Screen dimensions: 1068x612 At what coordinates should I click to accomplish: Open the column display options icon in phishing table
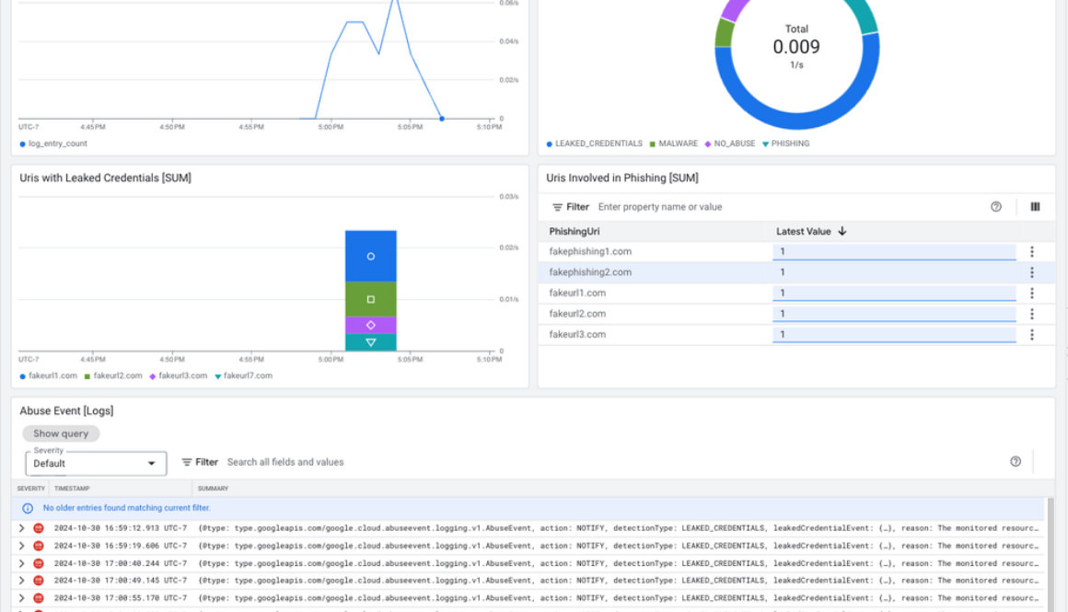tap(1035, 206)
